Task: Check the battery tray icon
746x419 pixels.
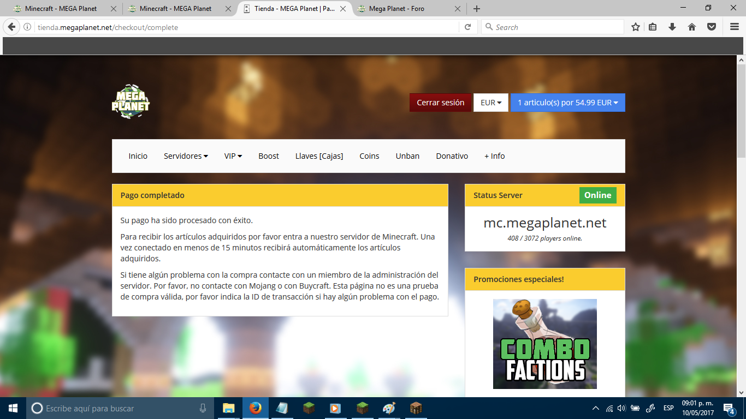Action: click(635, 408)
